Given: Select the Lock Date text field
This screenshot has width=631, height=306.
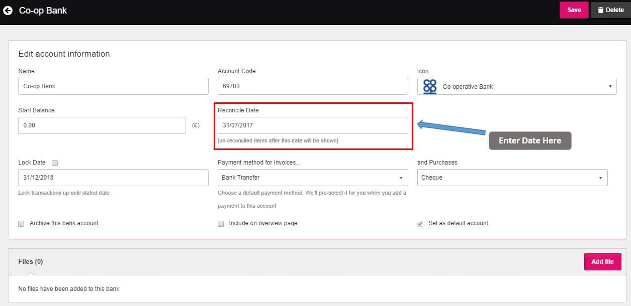Looking at the screenshot, I should 113,178.
